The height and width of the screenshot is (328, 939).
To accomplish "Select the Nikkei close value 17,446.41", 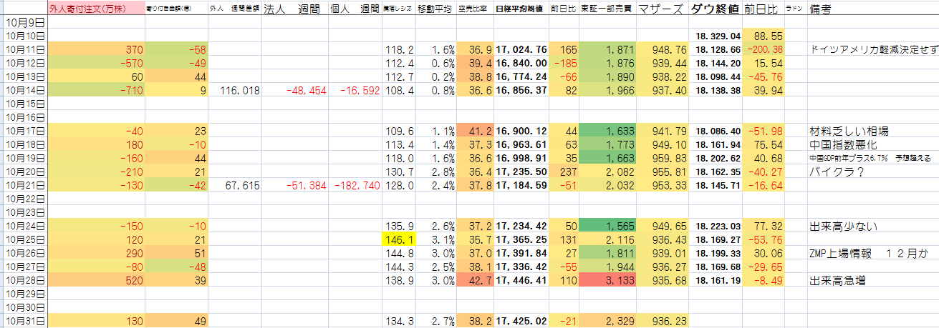I will [x=521, y=280].
